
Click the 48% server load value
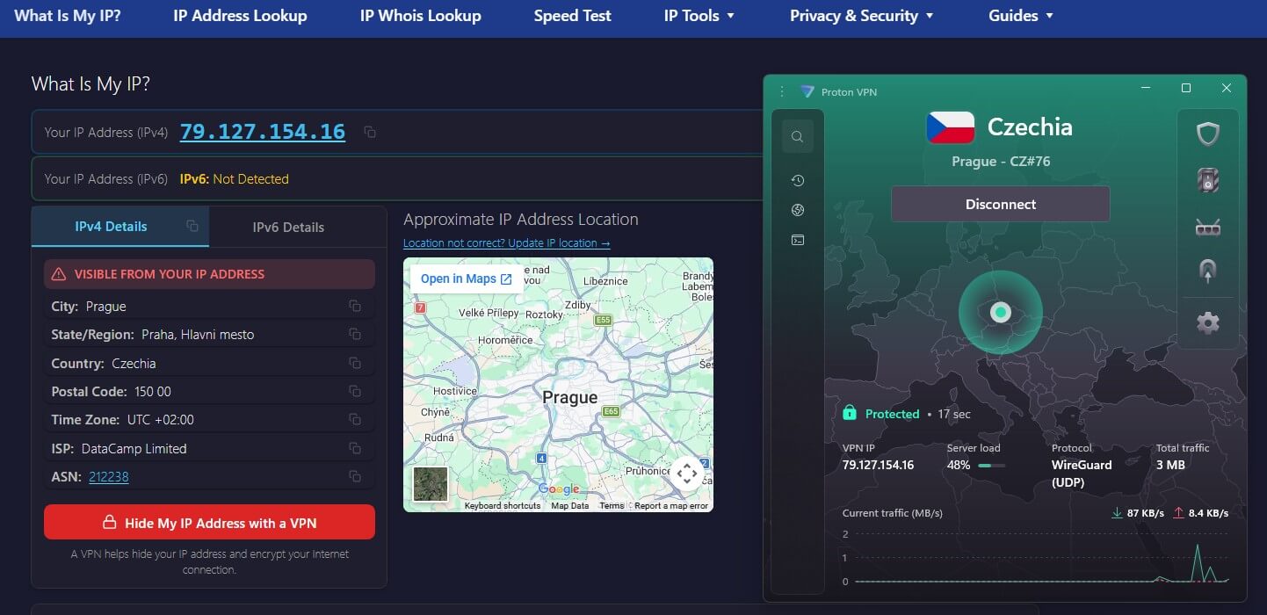(959, 465)
